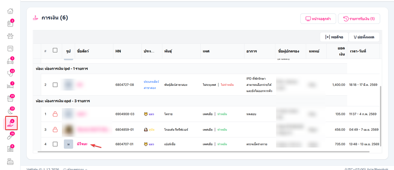
Task: Open bathtub grooming icon with badge 19
Action: (x=10, y=98)
